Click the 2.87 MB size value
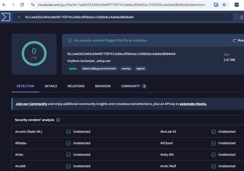This screenshot has height=171, width=244. coord(229,60)
